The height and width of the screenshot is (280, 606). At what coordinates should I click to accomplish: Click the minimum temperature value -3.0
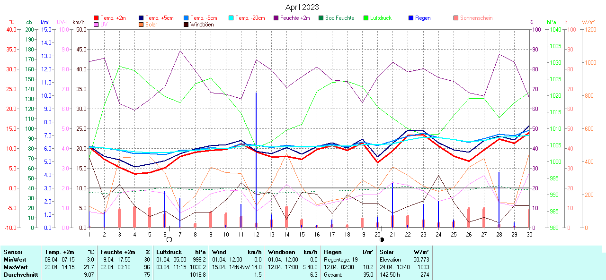pos(89,260)
